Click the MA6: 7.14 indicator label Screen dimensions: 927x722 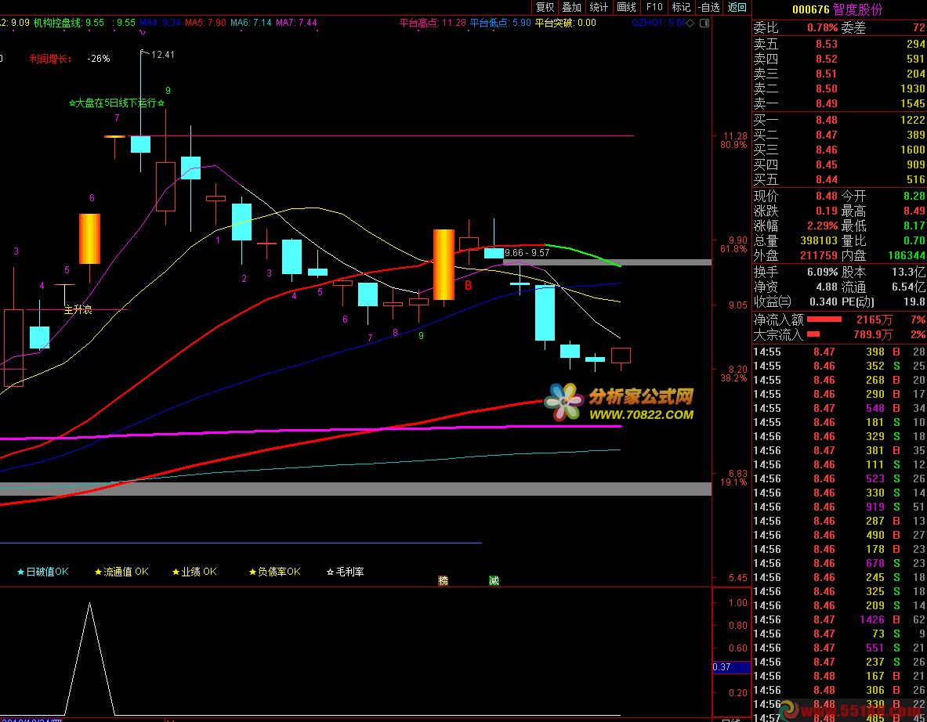251,23
